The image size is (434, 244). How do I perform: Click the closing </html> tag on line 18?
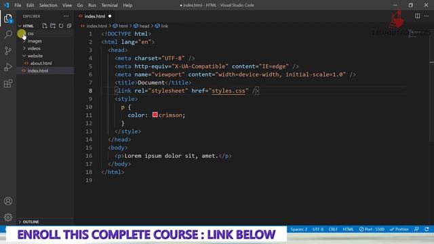(x=113, y=172)
